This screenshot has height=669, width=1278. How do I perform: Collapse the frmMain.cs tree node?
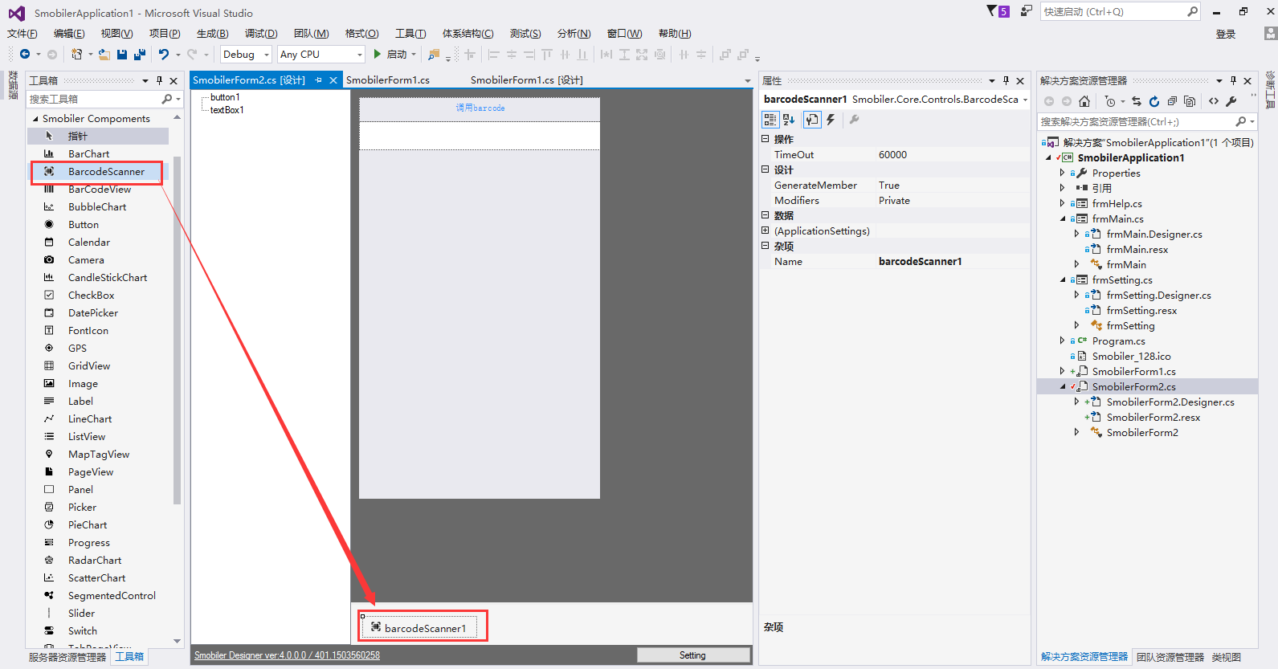[x=1062, y=218]
